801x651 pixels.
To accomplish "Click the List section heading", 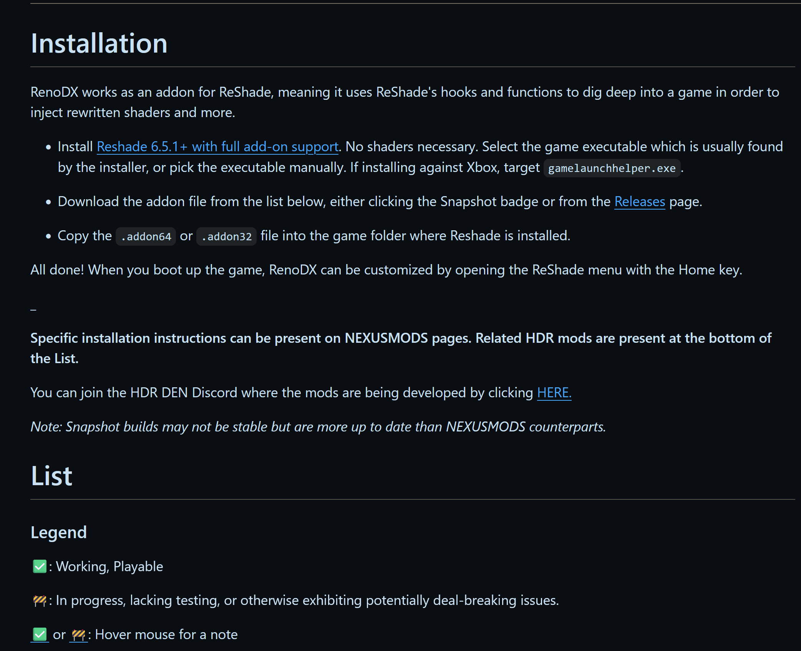I will [51, 476].
